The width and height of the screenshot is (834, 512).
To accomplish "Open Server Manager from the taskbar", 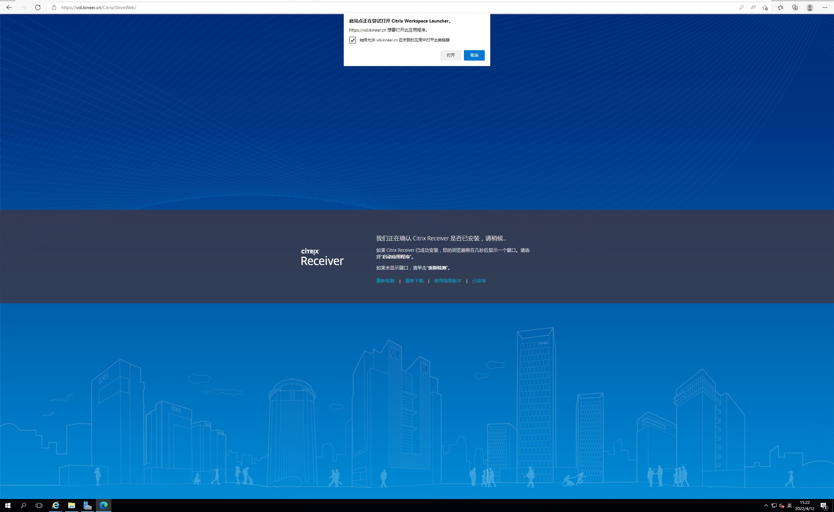I will 87,505.
